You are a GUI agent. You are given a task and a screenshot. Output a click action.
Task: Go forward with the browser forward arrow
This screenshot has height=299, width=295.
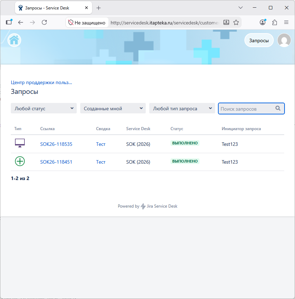(32, 22)
